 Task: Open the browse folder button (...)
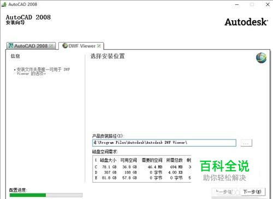click(246, 143)
